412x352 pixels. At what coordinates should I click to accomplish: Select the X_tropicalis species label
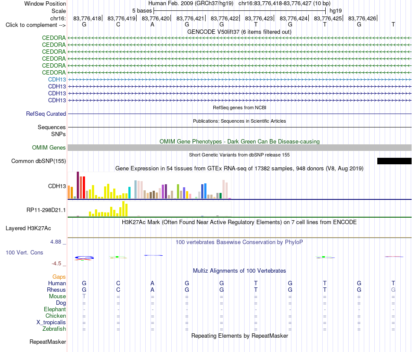[51, 323]
